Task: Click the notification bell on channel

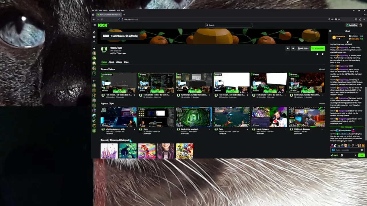Action: (x=288, y=48)
